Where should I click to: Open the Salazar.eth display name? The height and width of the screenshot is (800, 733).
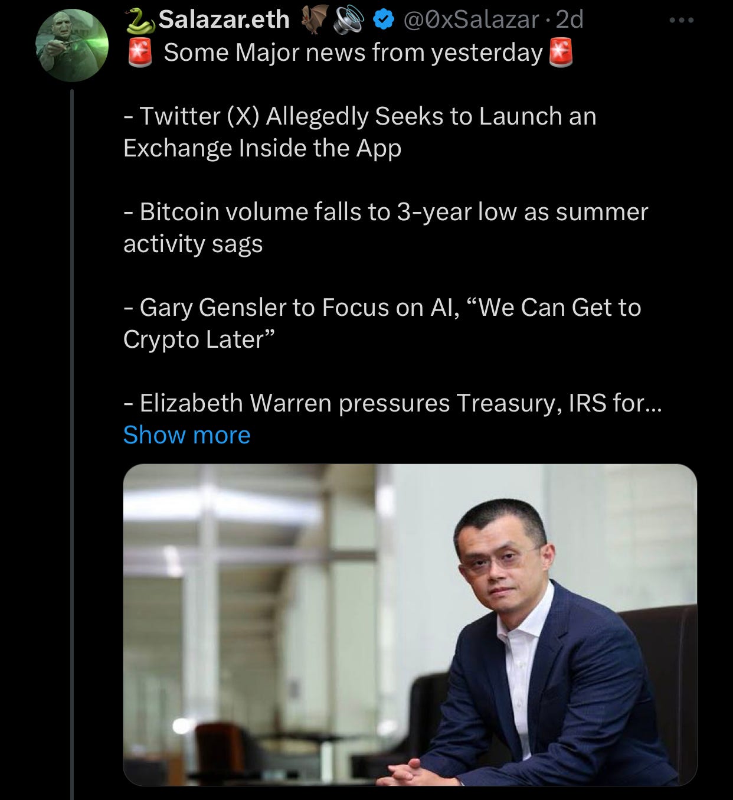[x=224, y=20]
